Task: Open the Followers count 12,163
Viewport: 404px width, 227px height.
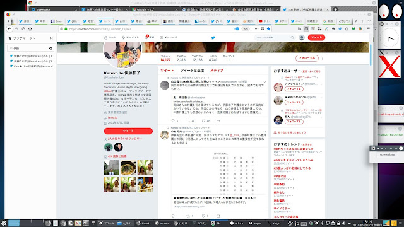Action: 197,58
